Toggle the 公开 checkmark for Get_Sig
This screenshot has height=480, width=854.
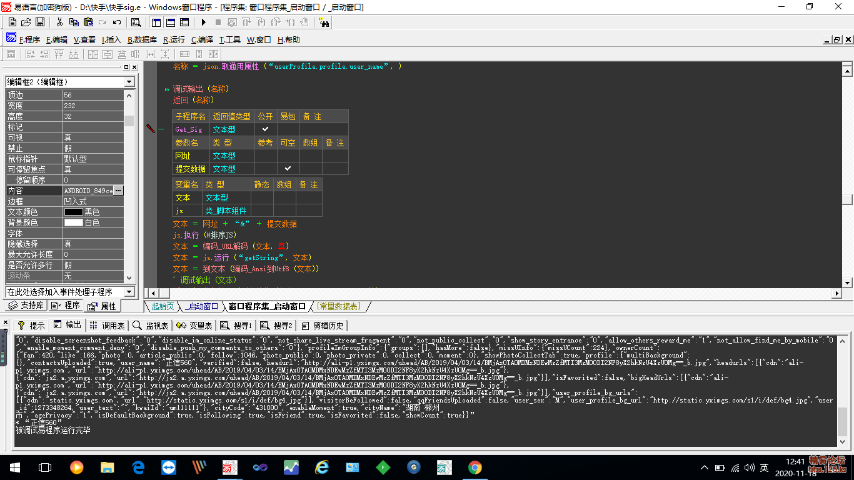(x=265, y=129)
